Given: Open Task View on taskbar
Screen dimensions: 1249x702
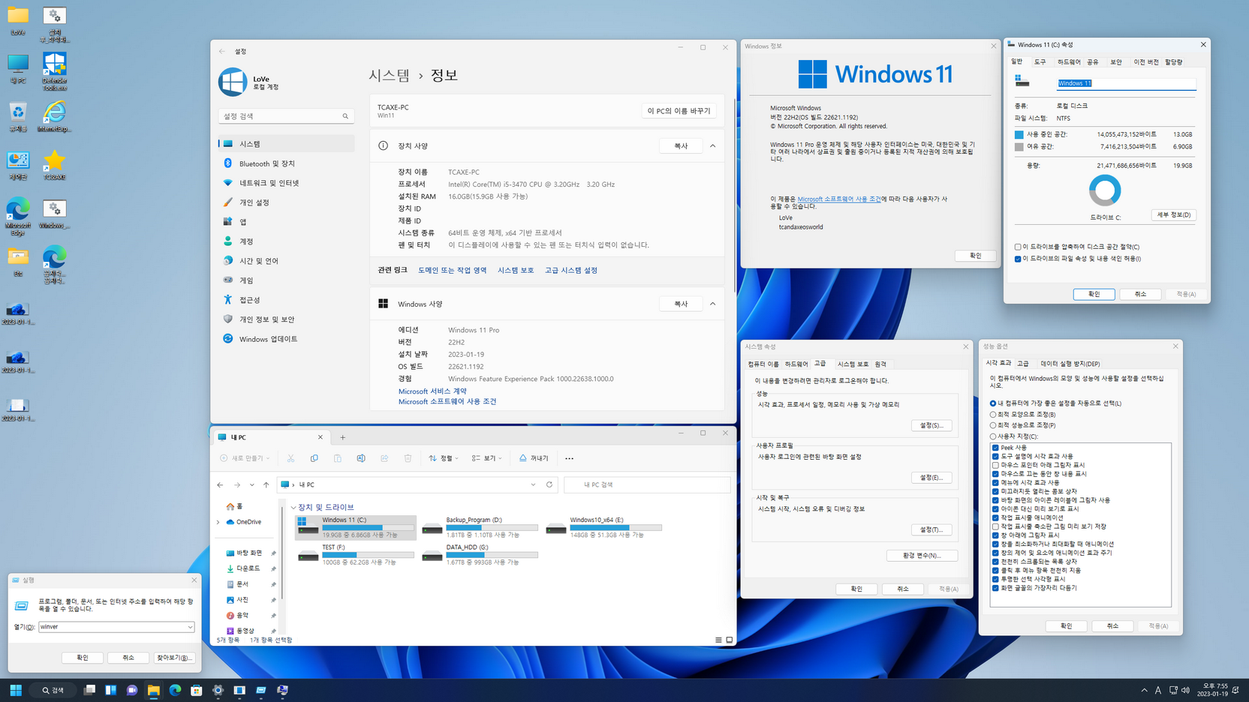Looking at the screenshot, I should coord(89,690).
